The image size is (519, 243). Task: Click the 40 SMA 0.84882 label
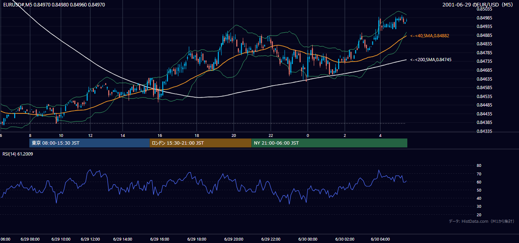430,36
